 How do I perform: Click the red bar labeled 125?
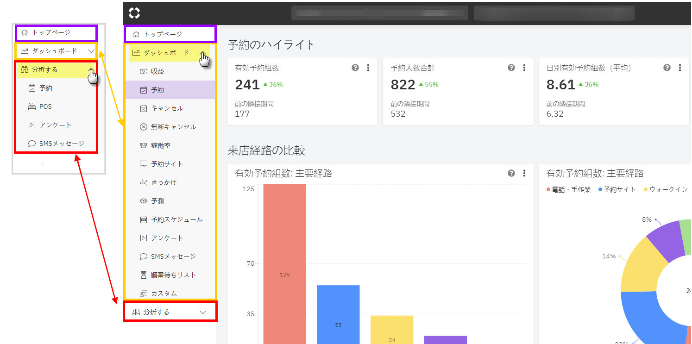tap(285, 264)
